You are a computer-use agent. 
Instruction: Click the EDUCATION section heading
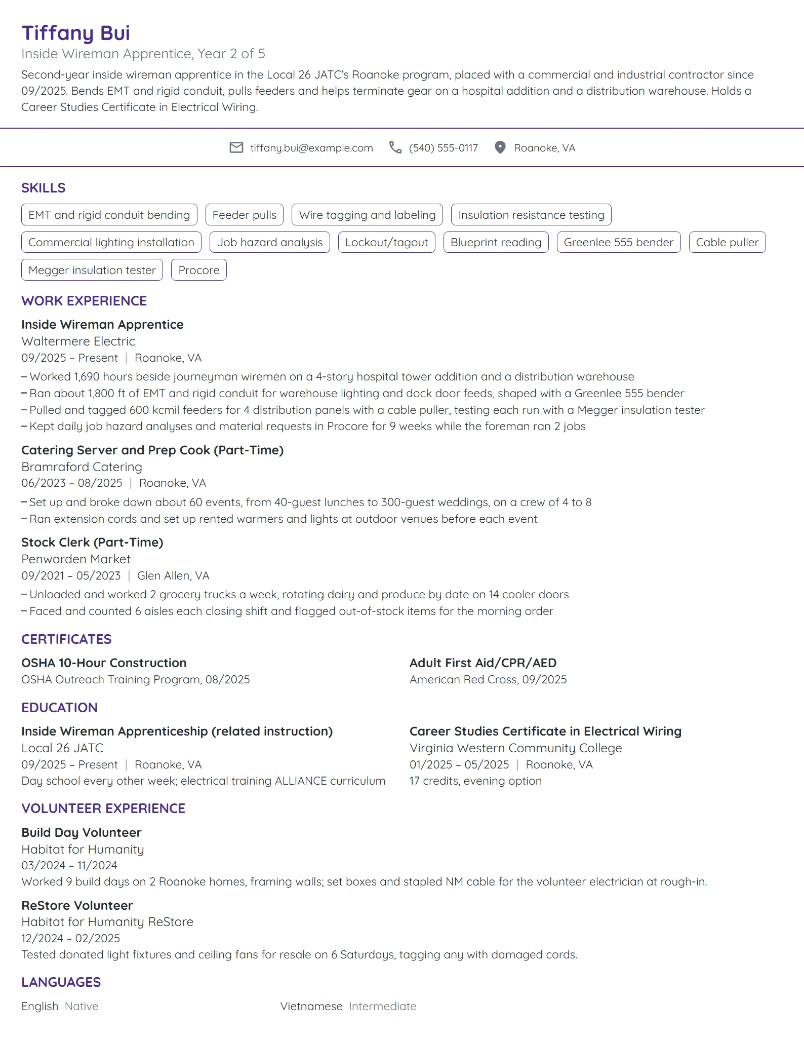[59, 708]
